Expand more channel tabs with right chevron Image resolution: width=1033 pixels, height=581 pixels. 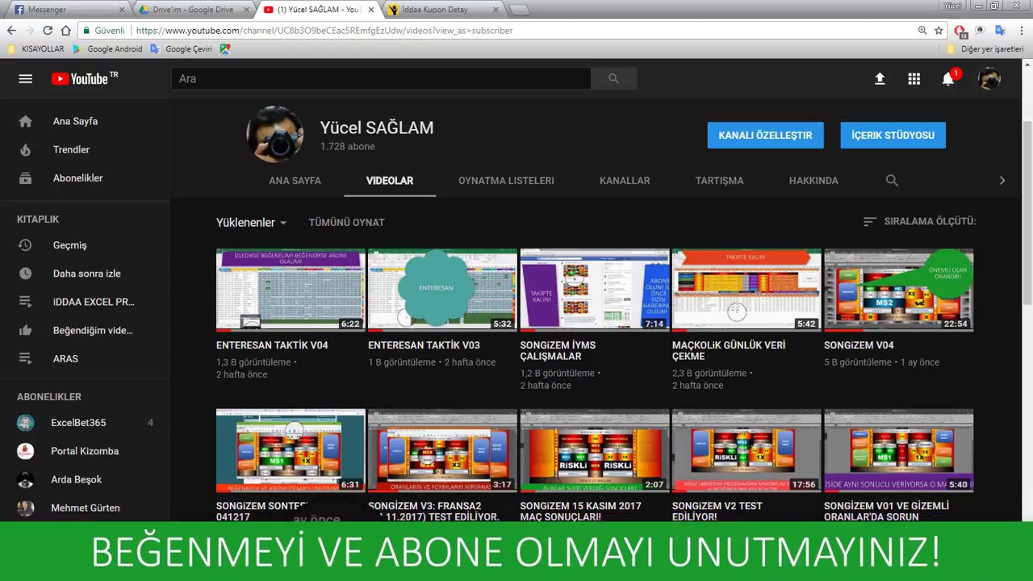coord(1002,181)
